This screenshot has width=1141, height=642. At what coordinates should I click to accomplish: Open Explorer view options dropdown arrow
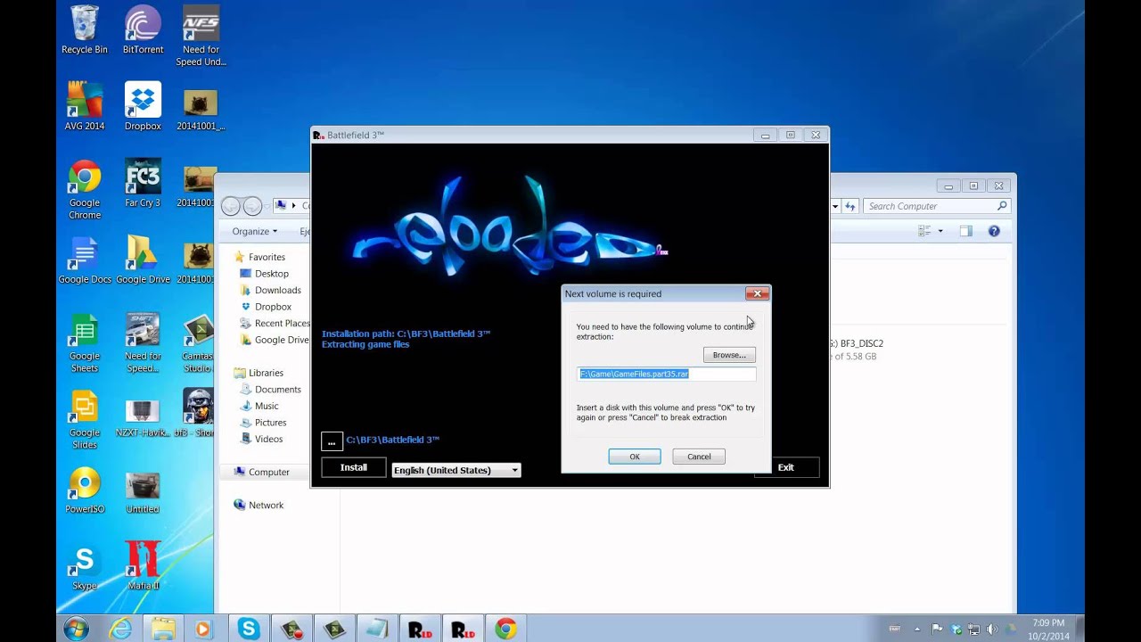click(940, 231)
